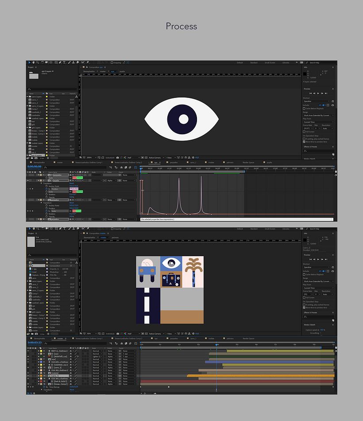Viewport: 363px width, 421px height.
Task: Select the Rectangle shape tool in upper window
Action: 56,62
